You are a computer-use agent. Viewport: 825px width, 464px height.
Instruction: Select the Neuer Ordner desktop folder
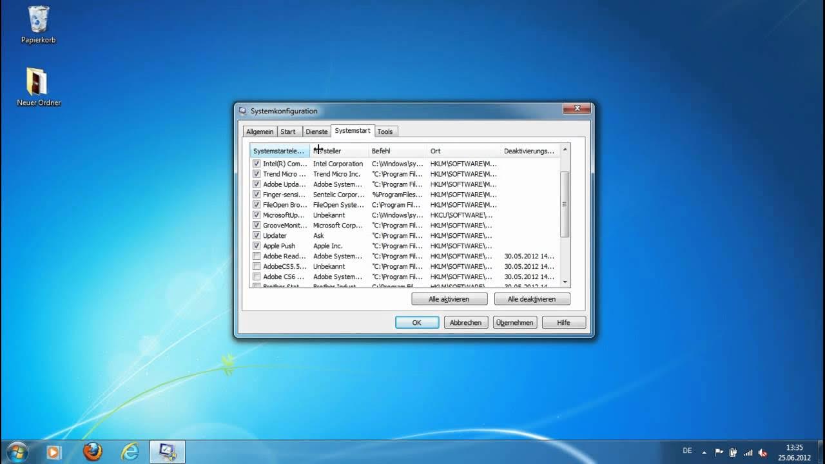coord(38,87)
